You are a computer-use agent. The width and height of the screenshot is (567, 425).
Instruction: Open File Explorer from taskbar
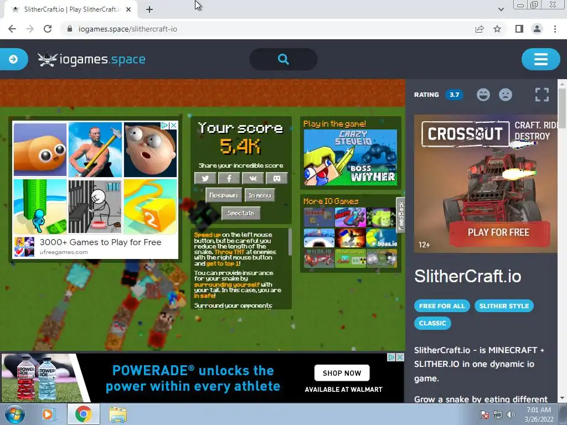(x=118, y=414)
